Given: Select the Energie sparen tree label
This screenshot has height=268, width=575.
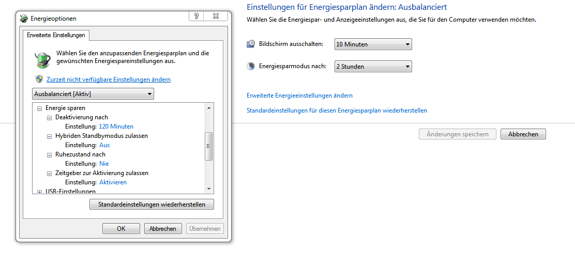Looking at the screenshot, I should point(66,108).
